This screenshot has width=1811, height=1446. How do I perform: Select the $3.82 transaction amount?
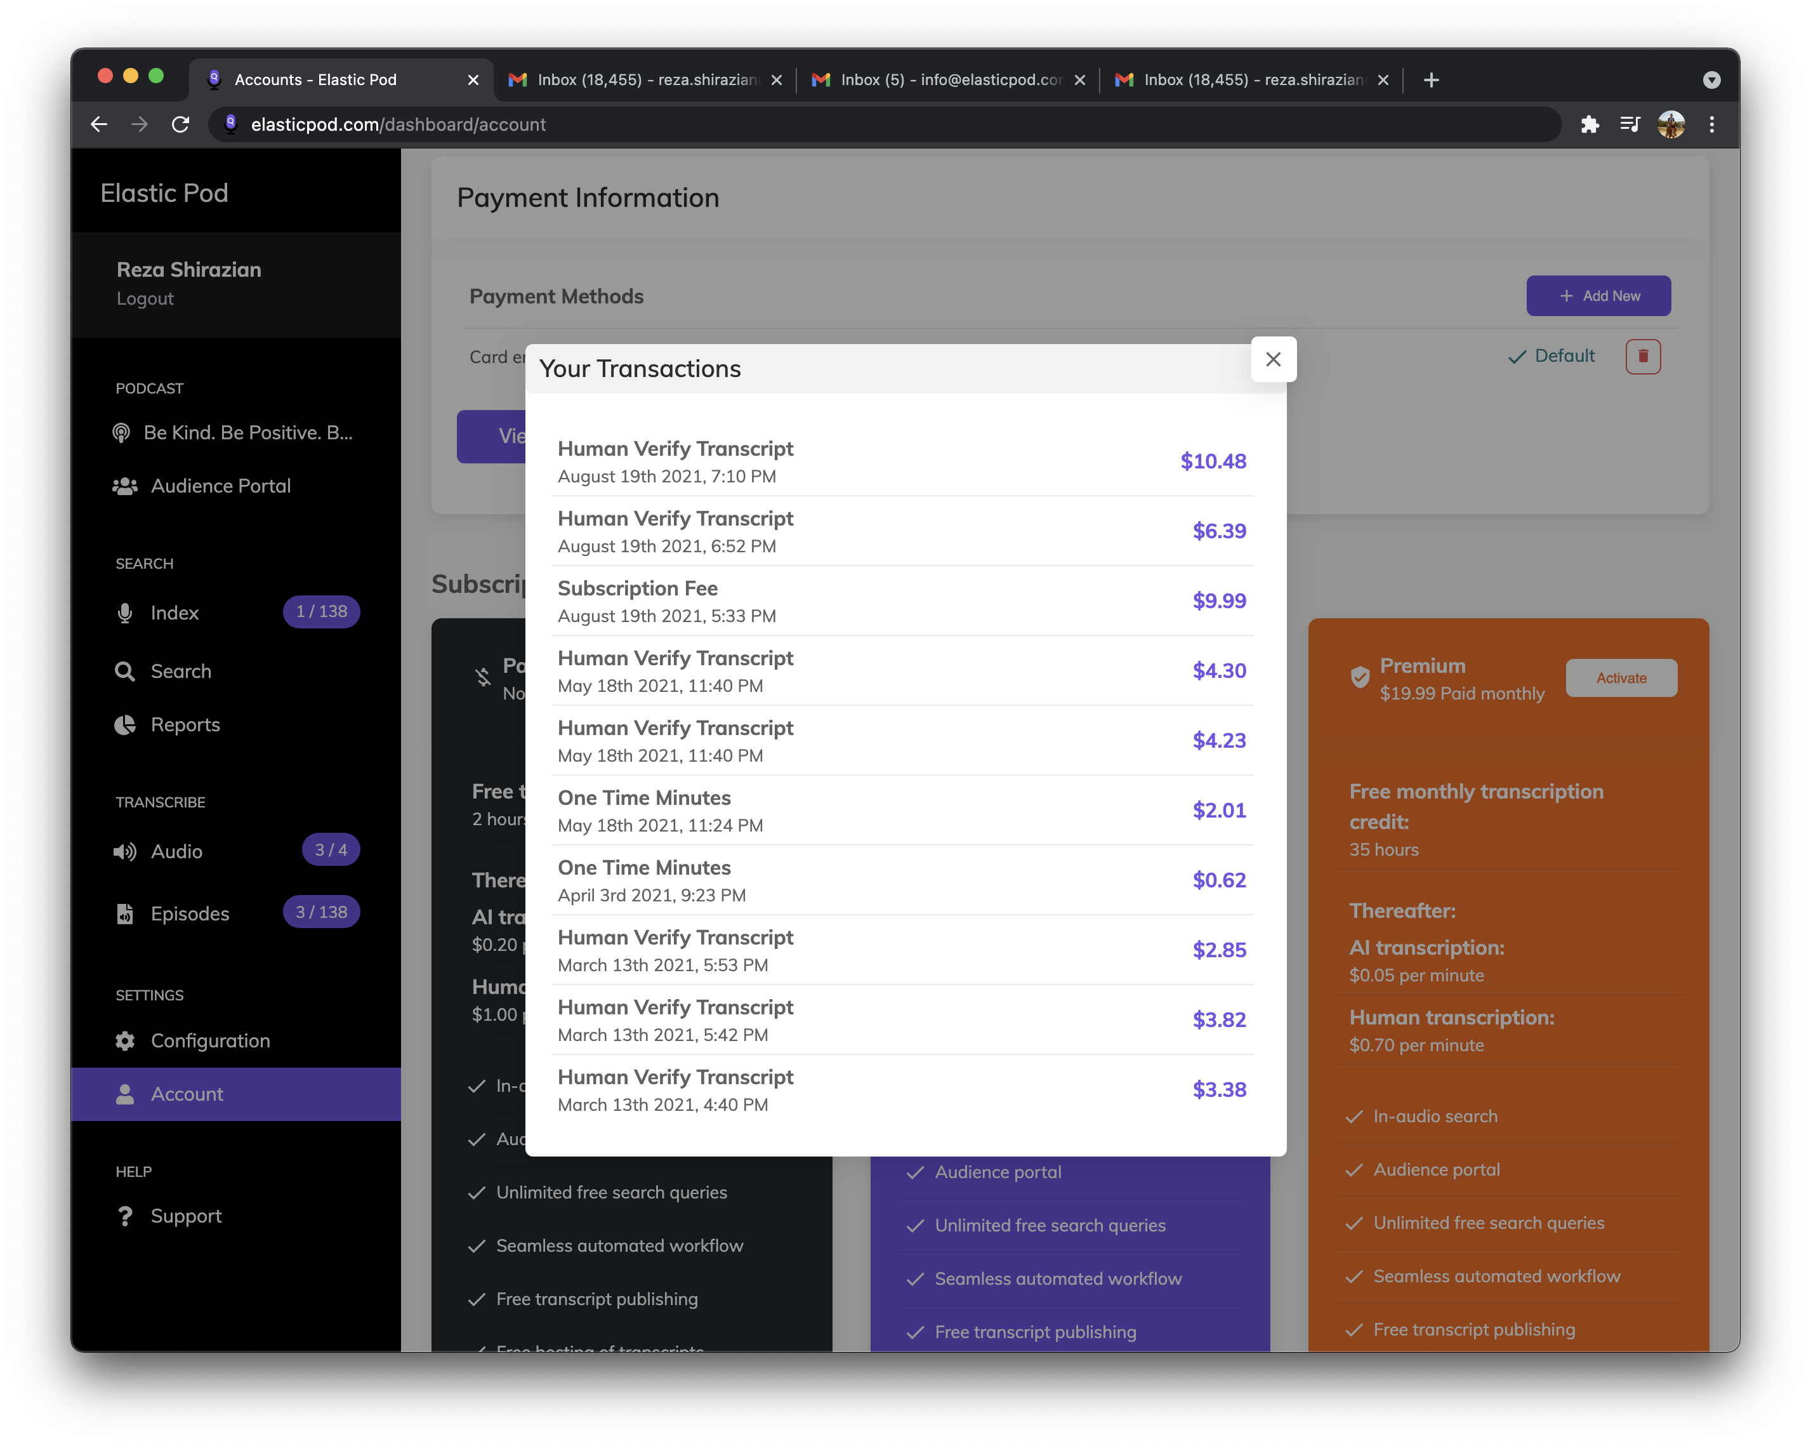pos(1219,1020)
